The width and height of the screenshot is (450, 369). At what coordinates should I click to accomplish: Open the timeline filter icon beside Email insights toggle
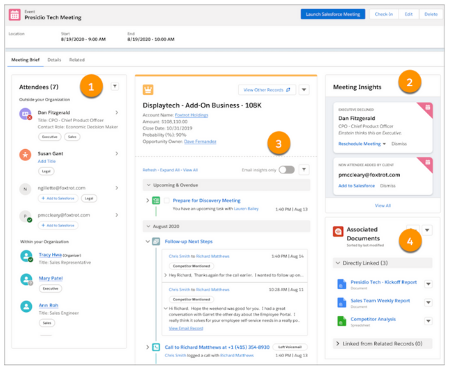click(x=304, y=170)
